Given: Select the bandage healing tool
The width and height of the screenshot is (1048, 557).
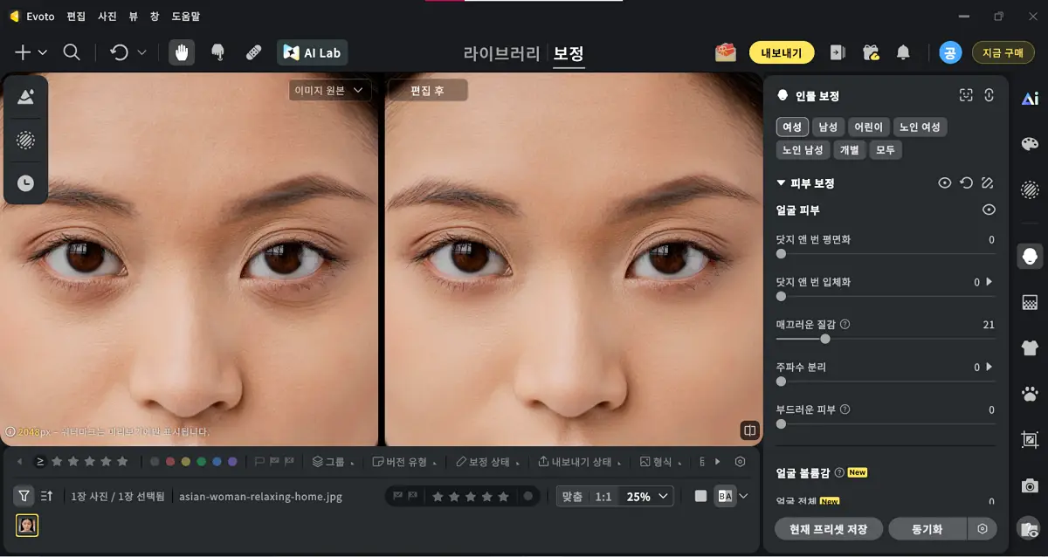Looking at the screenshot, I should pyautogui.click(x=253, y=52).
